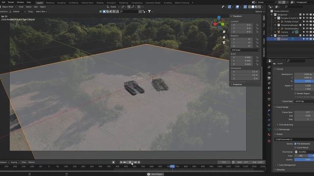Toggle the background collection exclude checkbox
The height and width of the screenshot is (176, 314).
pyautogui.click(x=300, y=36)
